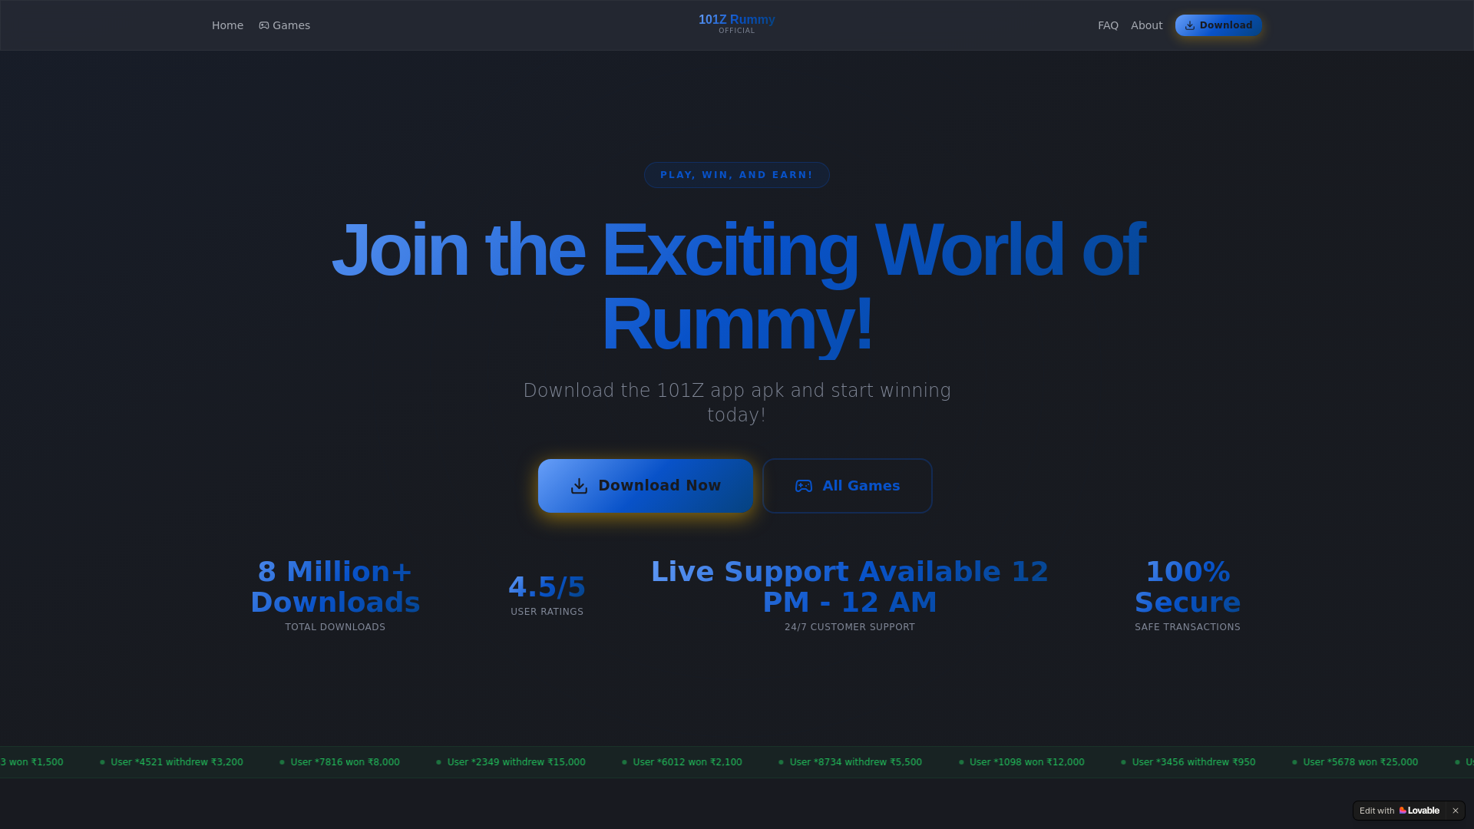Open the All Games button
Screen dimensions: 1474x829
[x=848, y=486]
